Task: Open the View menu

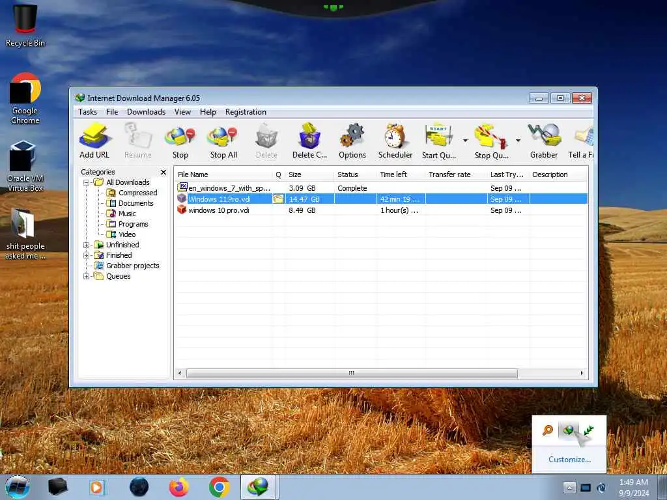Action: click(x=182, y=112)
